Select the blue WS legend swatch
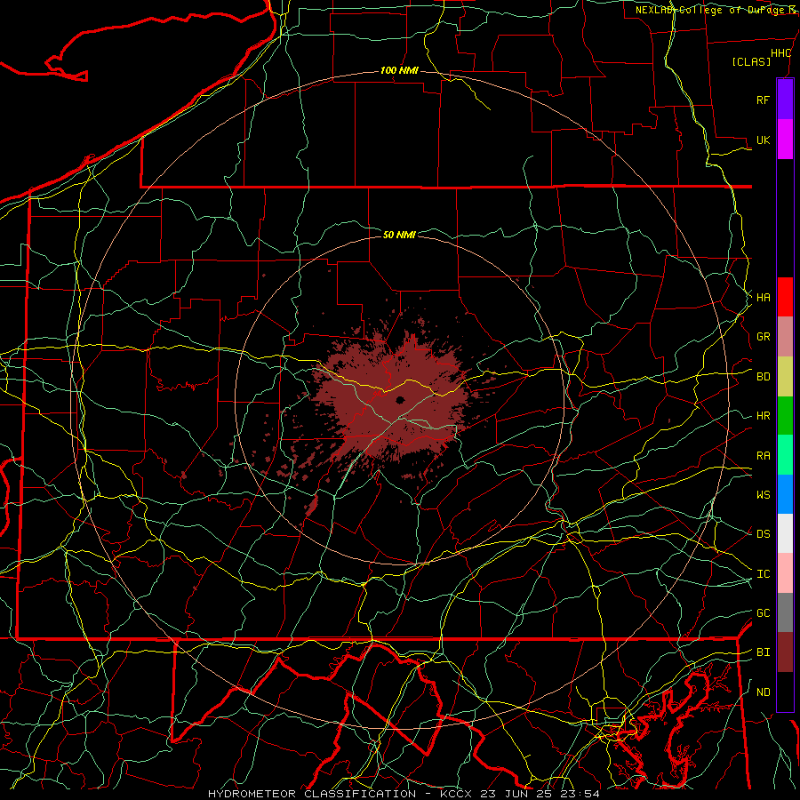800x800 pixels. click(x=785, y=494)
